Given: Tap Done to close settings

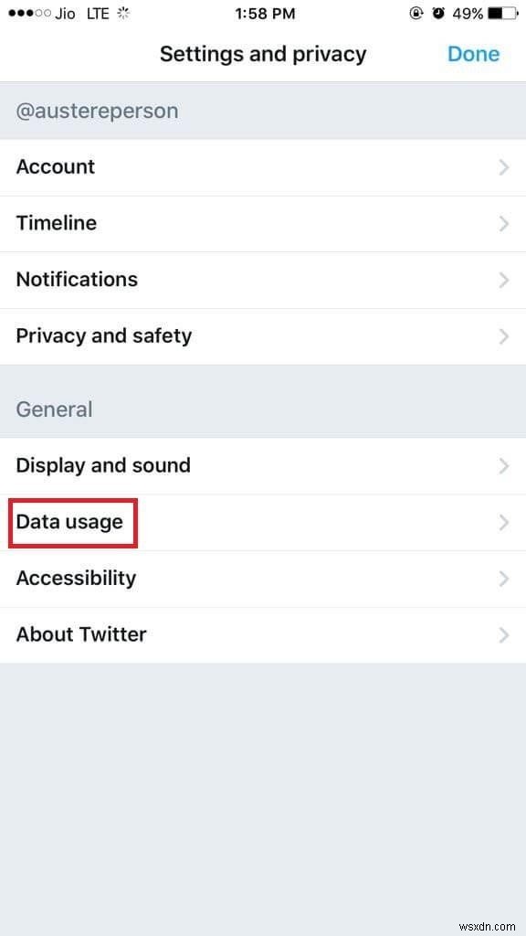Looking at the screenshot, I should (x=473, y=54).
